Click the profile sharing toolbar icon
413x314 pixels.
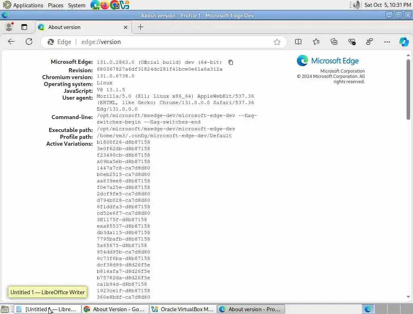(x=369, y=42)
